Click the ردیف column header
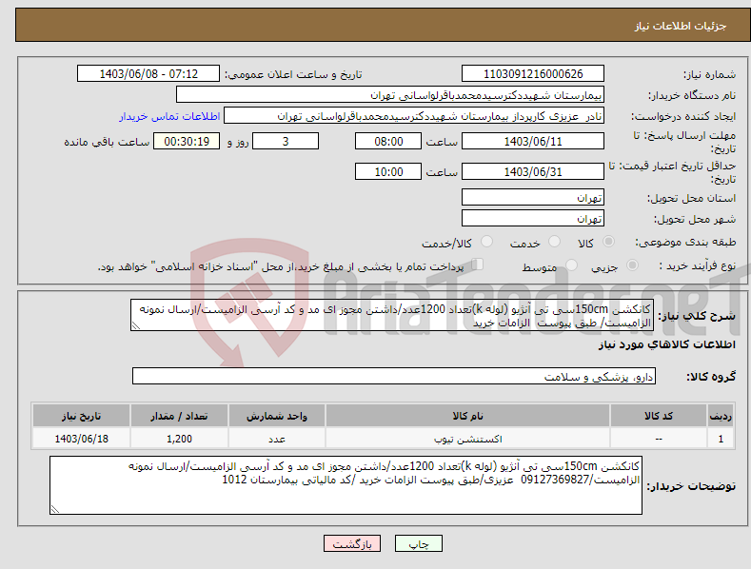The height and width of the screenshot is (569, 751). pos(721,416)
